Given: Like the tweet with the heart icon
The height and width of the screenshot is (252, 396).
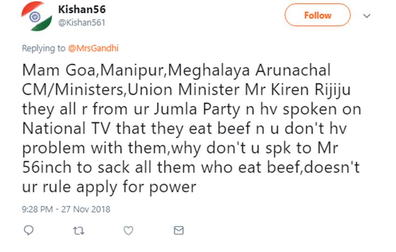Looking at the screenshot, I should pos(129,231).
